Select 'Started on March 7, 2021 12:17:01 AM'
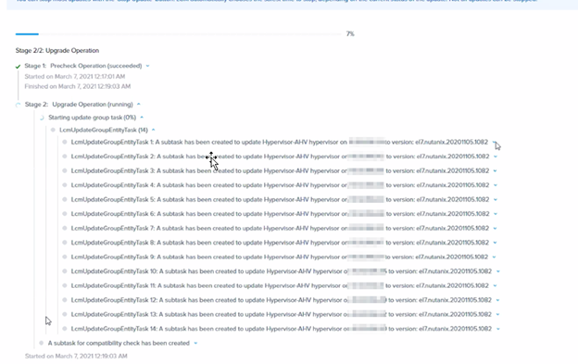Screen dimensions: 578x364 coord(75,77)
